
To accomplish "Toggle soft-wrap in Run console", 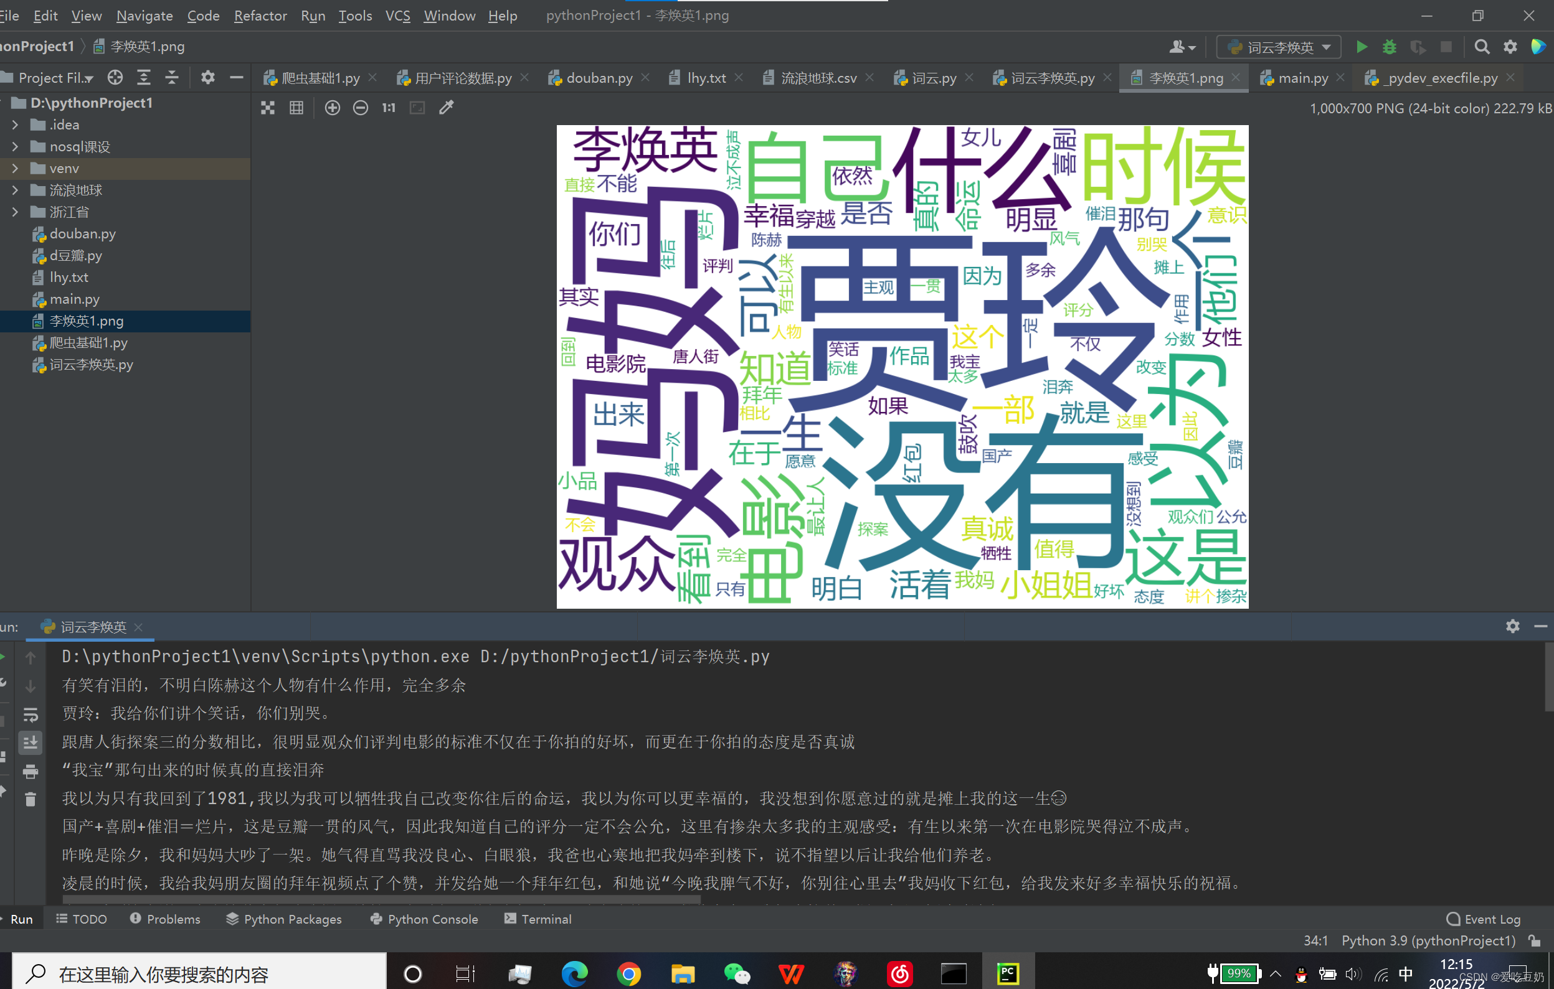I will coord(31,715).
